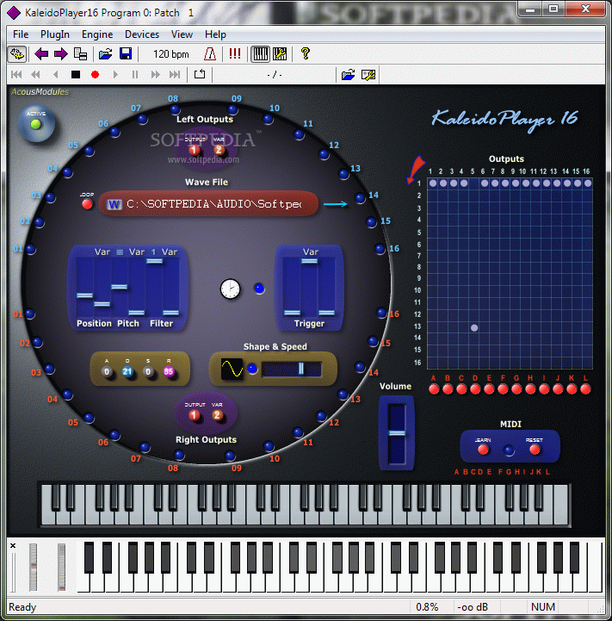The image size is (612, 621).
Task: Click the 120 bpm tempo display
Action: click(x=171, y=54)
